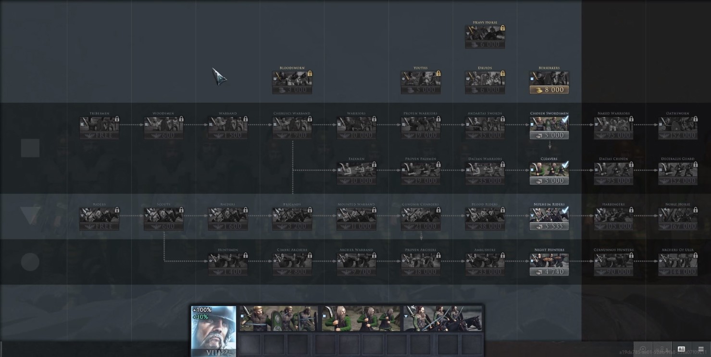Select the Berserkers unit portrait

point(549,79)
